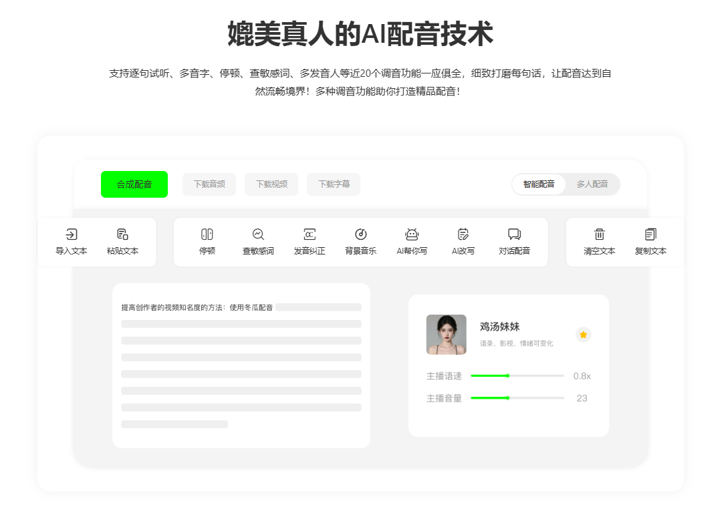Insert a pause using the 停顿 tool
This screenshot has width=716, height=505.
207,242
